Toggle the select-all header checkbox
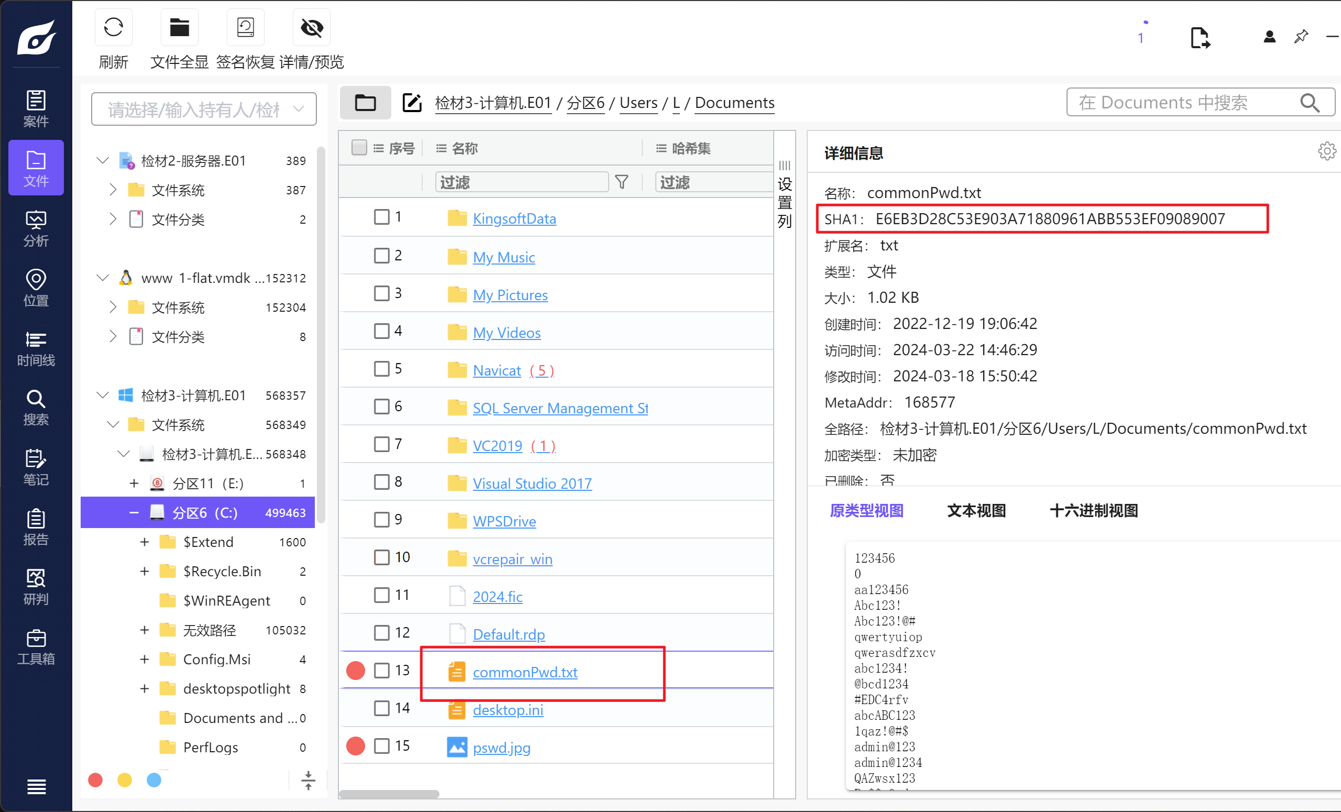 tap(359, 148)
